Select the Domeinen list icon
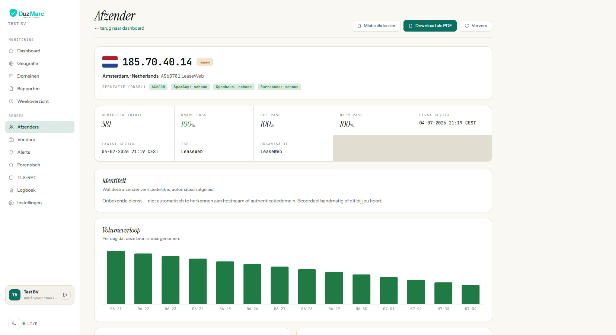This screenshot has height=335, width=616. (x=11, y=76)
